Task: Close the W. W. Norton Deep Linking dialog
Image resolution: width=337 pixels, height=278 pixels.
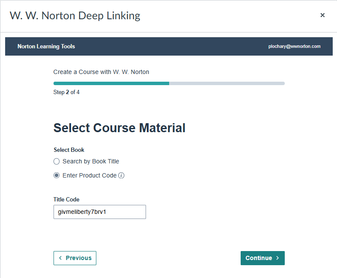Action: (322, 15)
